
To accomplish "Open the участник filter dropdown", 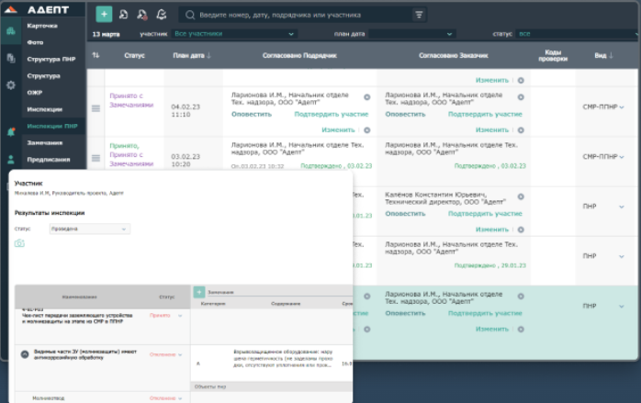I will (x=234, y=34).
